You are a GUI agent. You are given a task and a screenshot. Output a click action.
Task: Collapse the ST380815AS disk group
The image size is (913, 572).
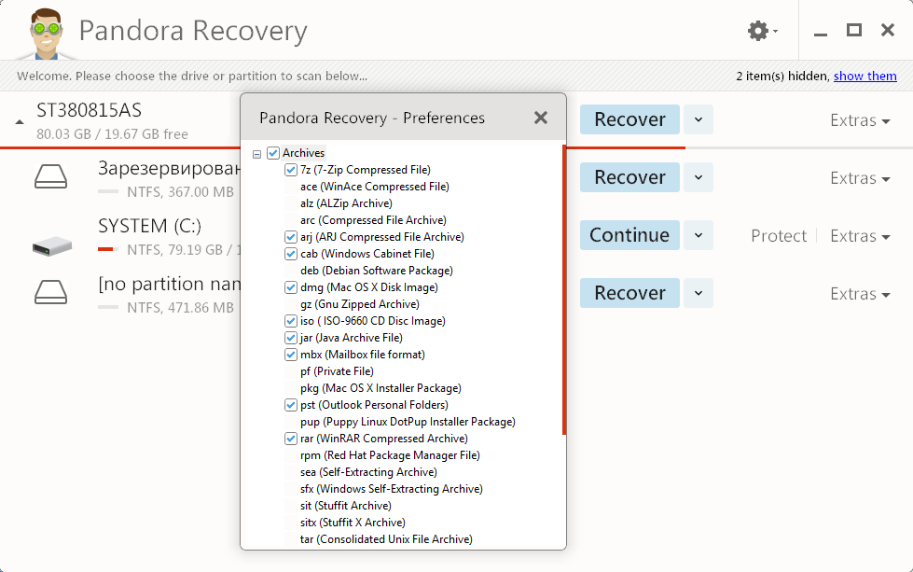point(20,121)
